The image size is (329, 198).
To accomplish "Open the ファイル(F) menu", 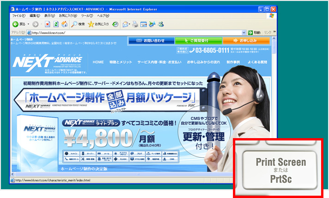I will 18,16.
